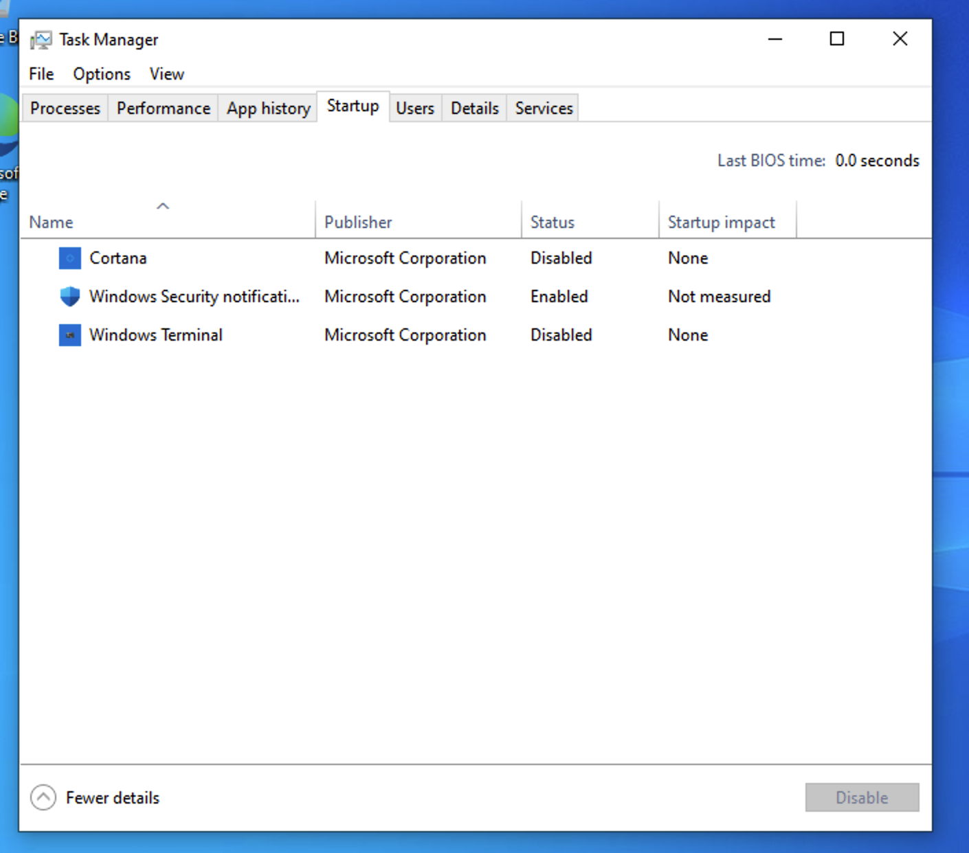Select the Windows Security notification row's Enabled status
The image size is (969, 853).
(x=559, y=297)
